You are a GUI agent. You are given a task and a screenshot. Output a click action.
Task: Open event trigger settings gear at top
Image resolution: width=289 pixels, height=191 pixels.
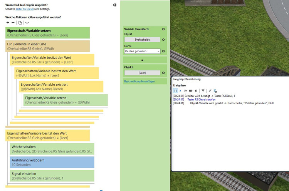tap(114, 5)
